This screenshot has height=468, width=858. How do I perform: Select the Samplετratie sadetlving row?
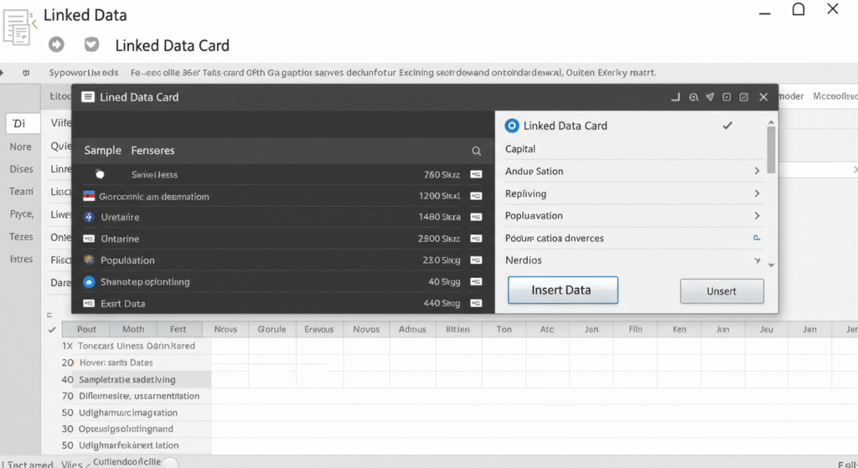click(127, 379)
